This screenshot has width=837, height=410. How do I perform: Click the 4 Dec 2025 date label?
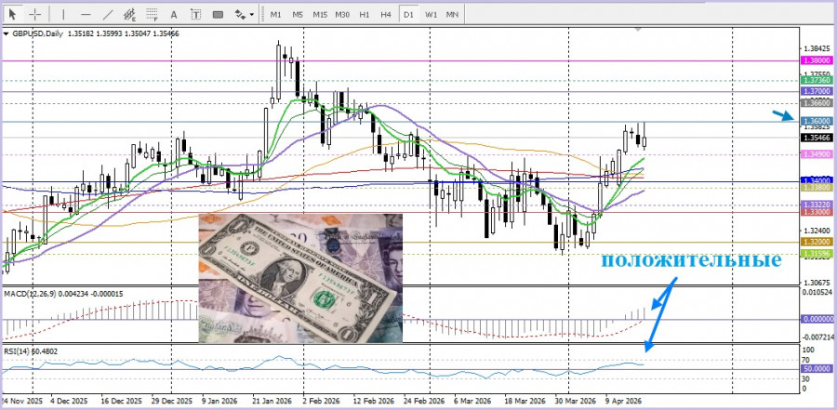coord(69,400)
